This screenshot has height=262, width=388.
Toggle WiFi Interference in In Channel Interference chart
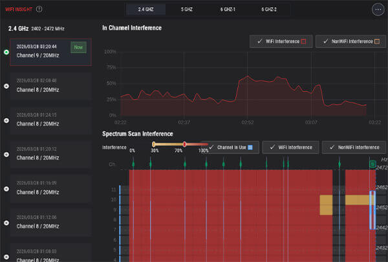click(x=281, y=41)
